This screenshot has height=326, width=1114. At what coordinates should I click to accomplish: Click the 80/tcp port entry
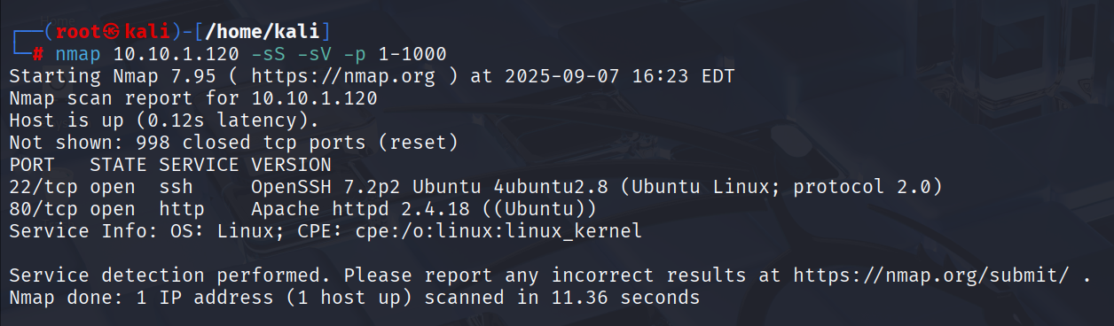(43, 209)
